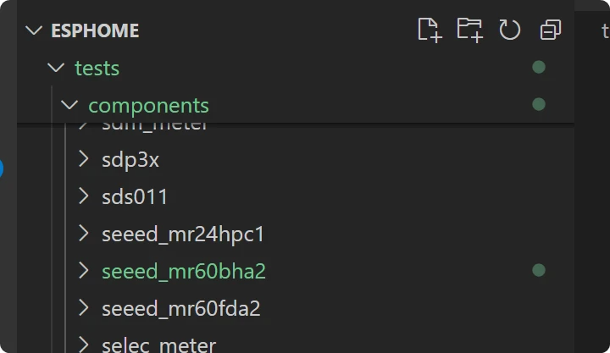
Task: Refresh the Explorer file tree
Action: click(x=509, y=30)
